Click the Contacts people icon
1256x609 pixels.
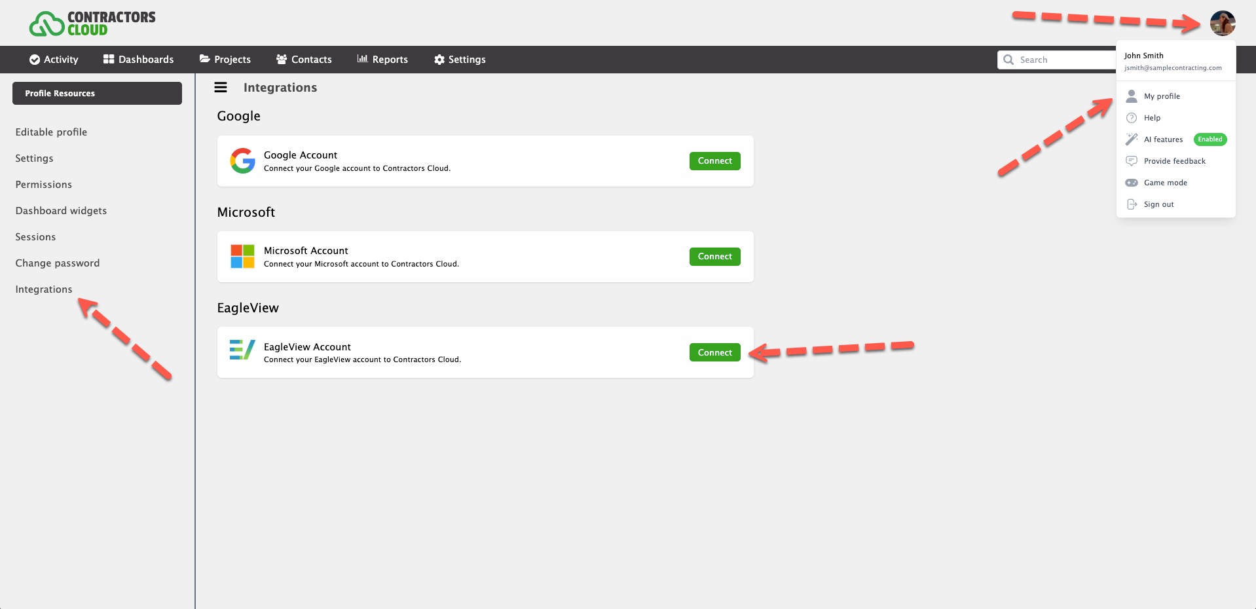pyautogui.click(x=282, y=59)
